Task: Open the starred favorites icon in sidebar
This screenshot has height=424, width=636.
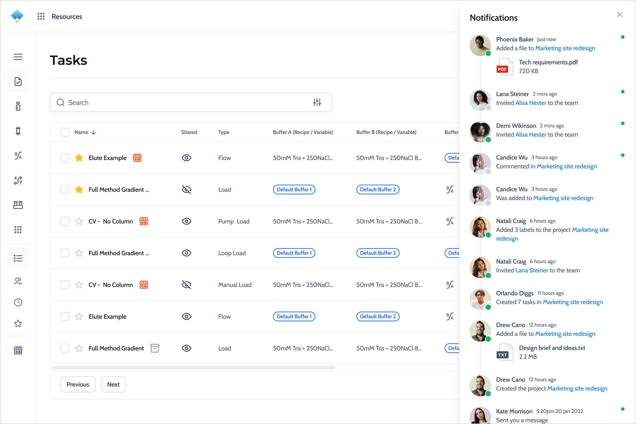Action: pyautogui.click(x=18, y=324)
